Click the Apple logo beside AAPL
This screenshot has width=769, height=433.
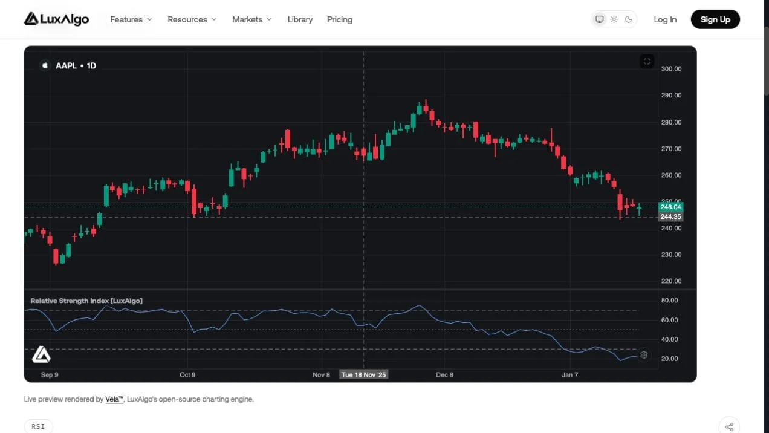click(45, 65)
